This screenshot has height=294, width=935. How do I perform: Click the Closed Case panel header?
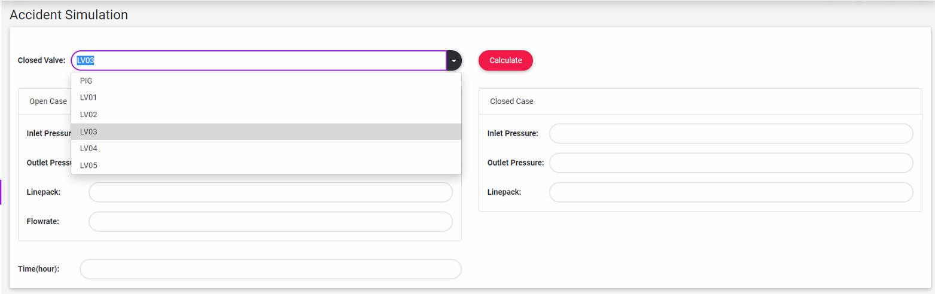511,102
